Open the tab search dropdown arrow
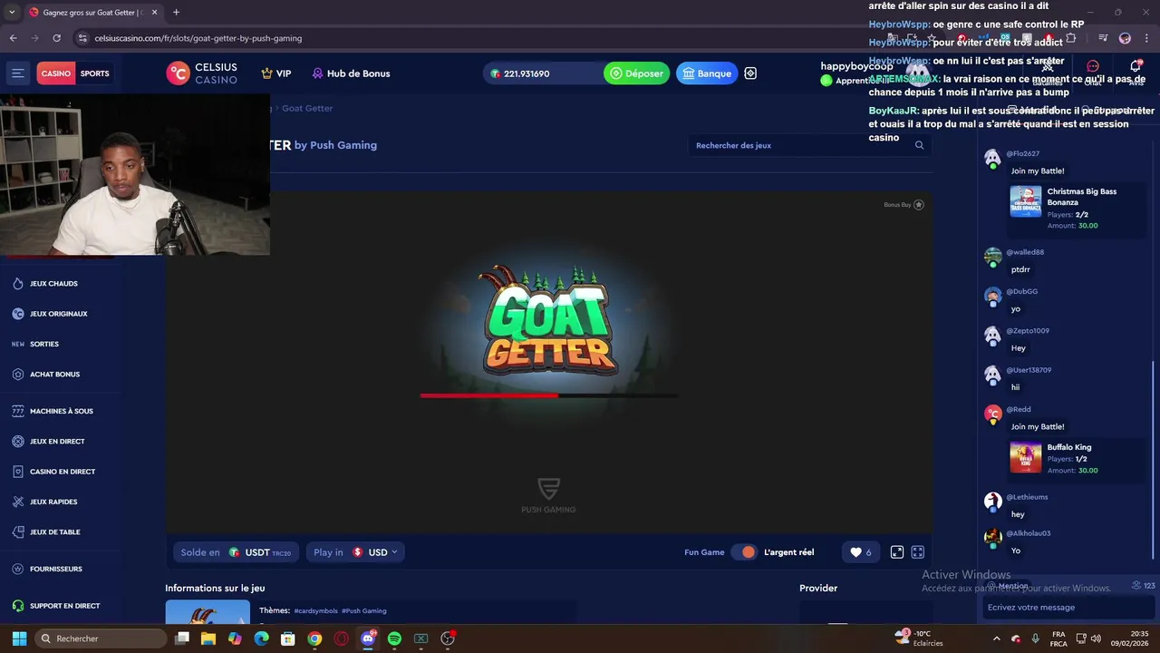 pos(12,13)
